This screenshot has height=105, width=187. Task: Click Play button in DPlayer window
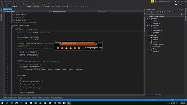tap(58, 48)
